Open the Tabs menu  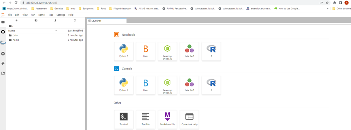(51, 15)
